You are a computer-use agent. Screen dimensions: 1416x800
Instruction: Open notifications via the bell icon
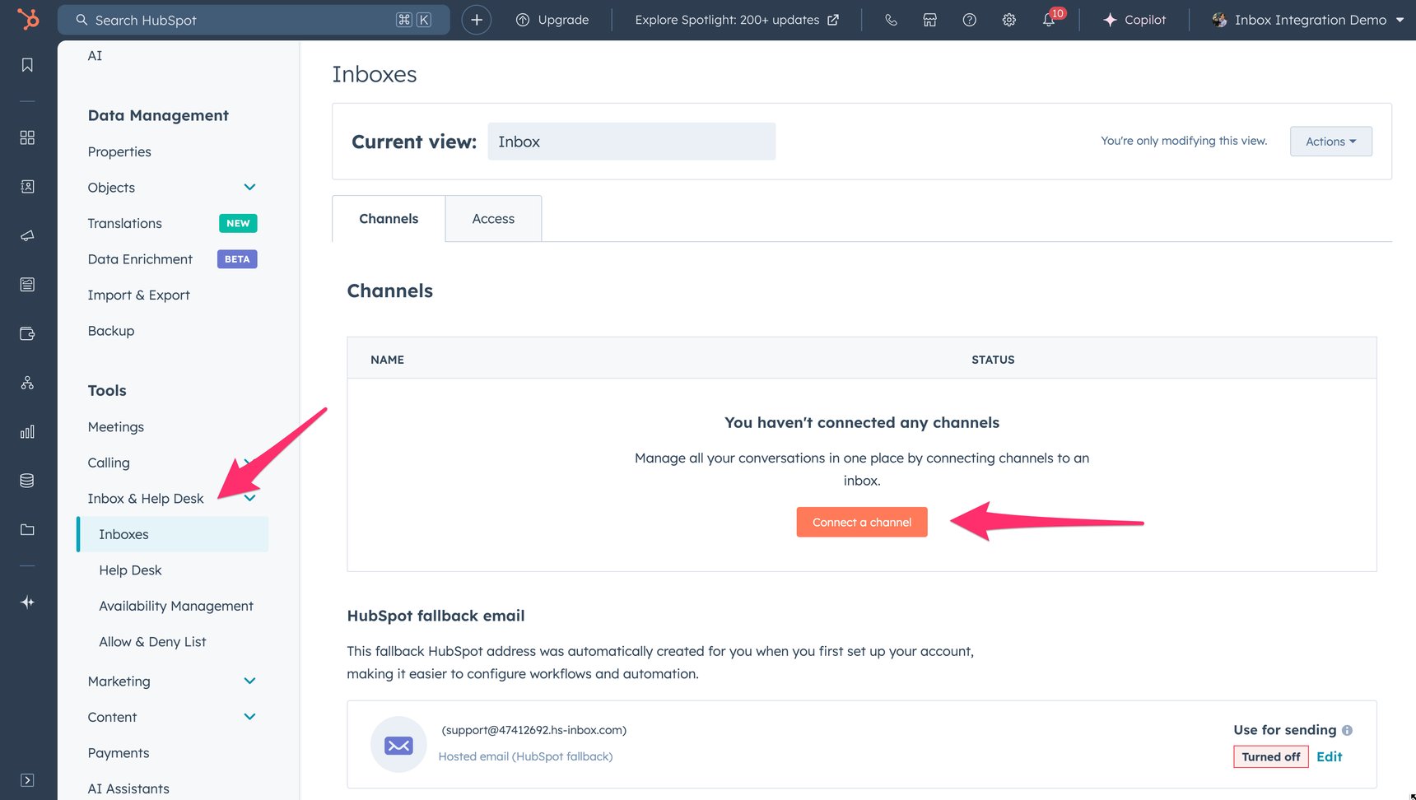tap(1049, 19)
